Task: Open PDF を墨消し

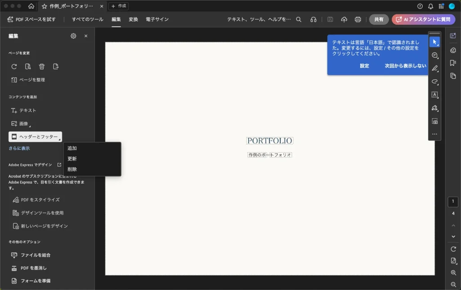Action: (29, 268)
